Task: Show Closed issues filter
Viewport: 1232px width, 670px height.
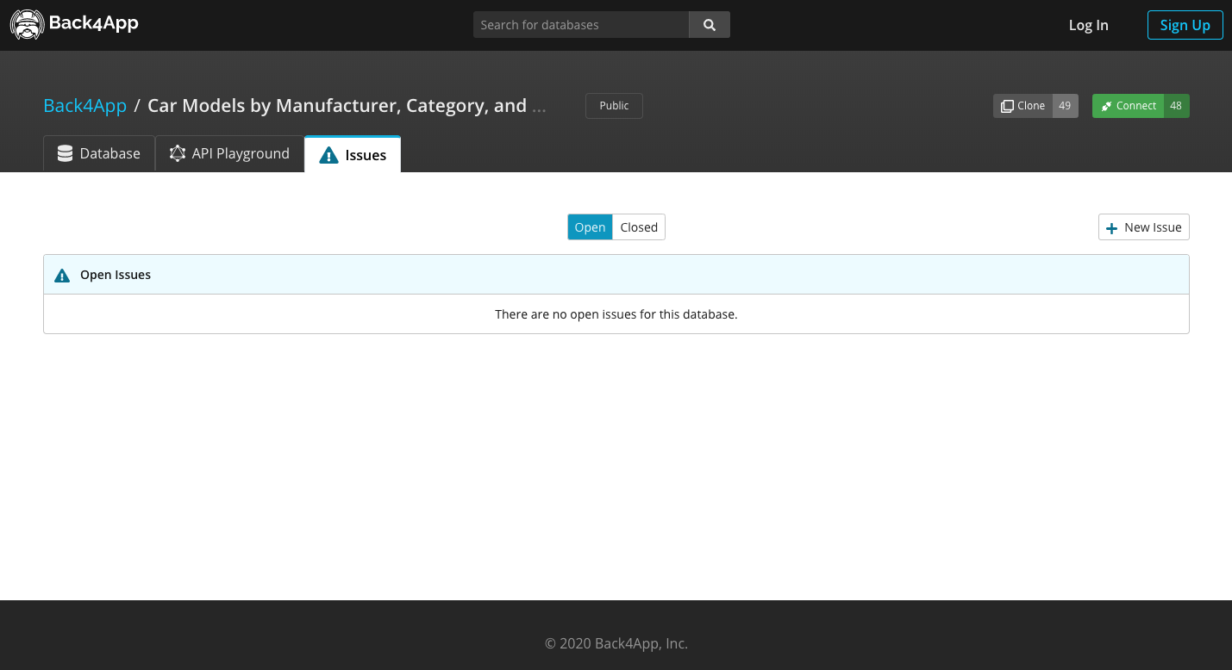Action: pos(639,227)
